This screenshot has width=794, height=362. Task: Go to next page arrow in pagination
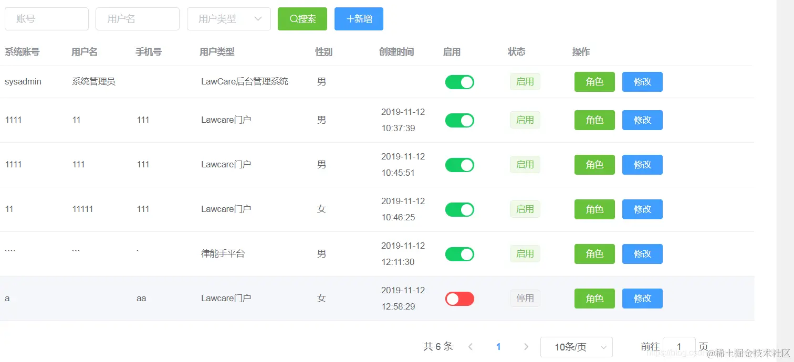tap(526, 347)
